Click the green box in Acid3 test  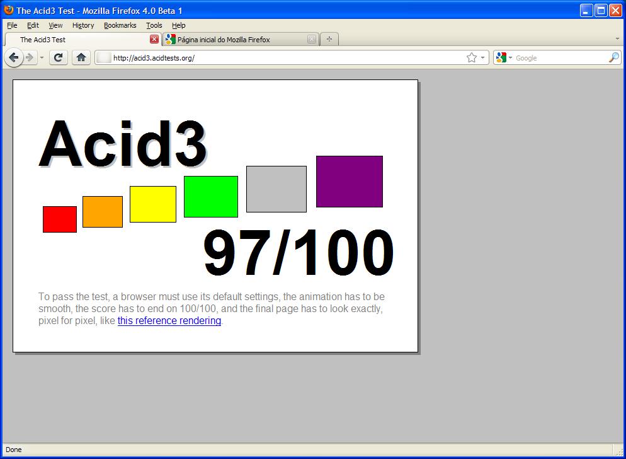[211, 197]
